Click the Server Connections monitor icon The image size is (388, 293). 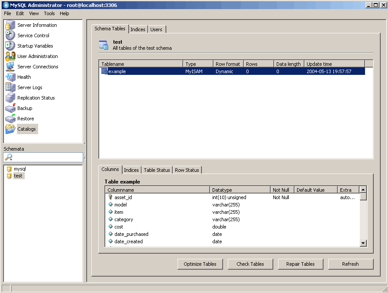pyautogui.click(x=10, y=67)
